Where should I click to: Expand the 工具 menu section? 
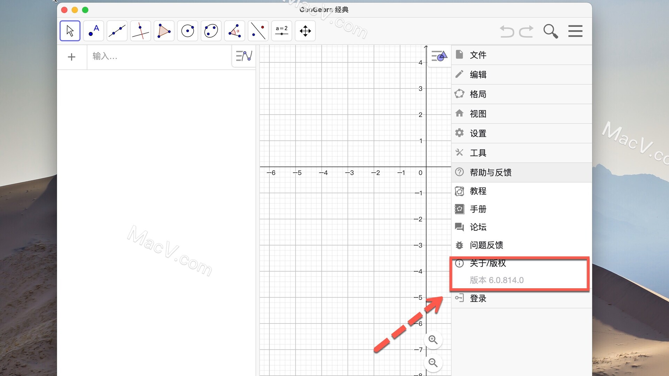[522, 153]
